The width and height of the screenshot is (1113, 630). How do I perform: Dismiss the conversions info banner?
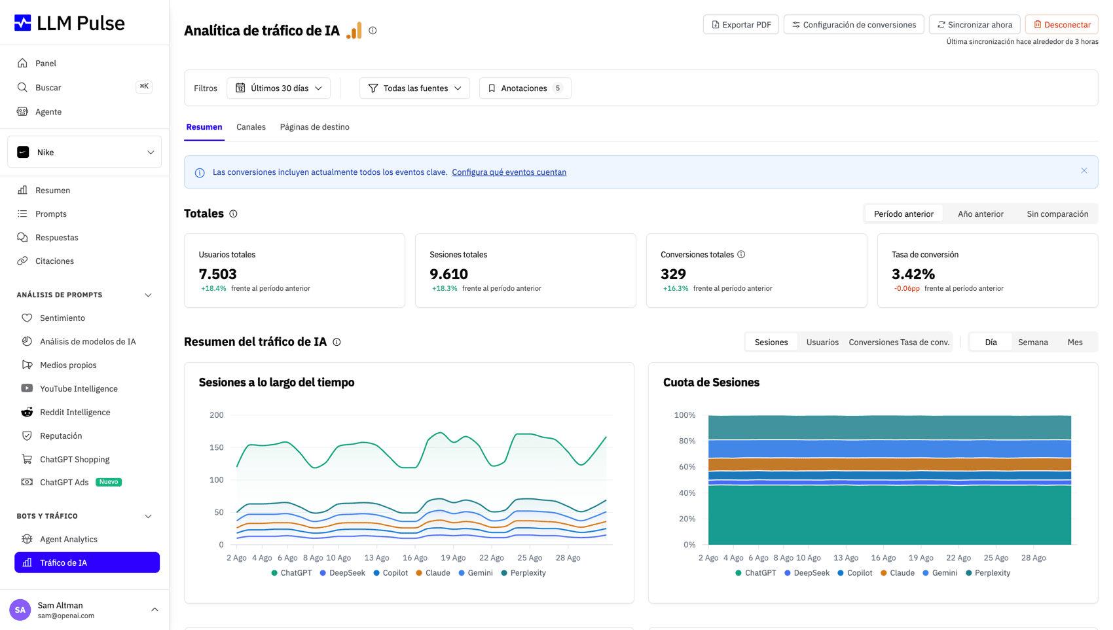(1084, 171)
